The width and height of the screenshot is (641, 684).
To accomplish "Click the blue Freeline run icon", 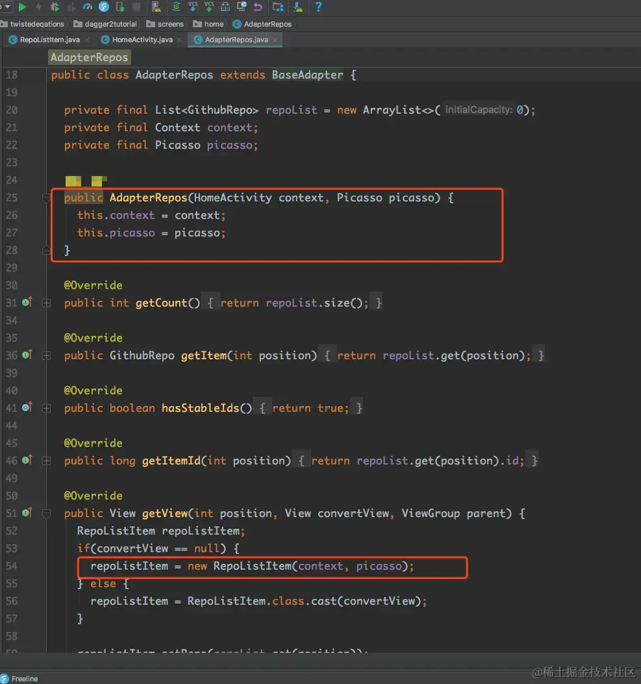I will (x=104, y=6).
